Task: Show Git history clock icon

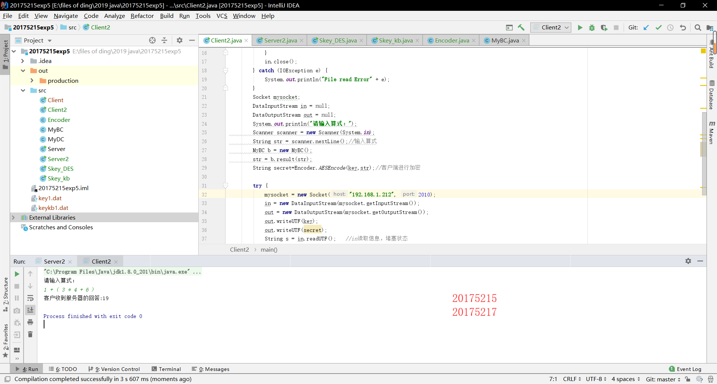Action: coord(670,28)
